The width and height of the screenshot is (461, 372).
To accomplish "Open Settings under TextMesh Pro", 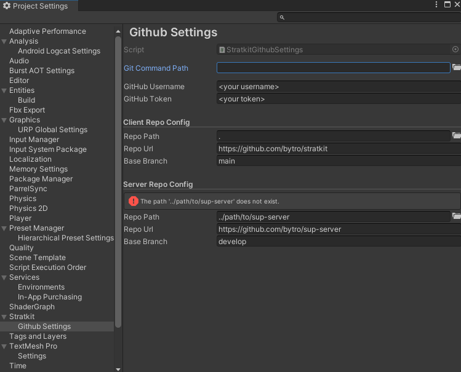I will 32,356.
